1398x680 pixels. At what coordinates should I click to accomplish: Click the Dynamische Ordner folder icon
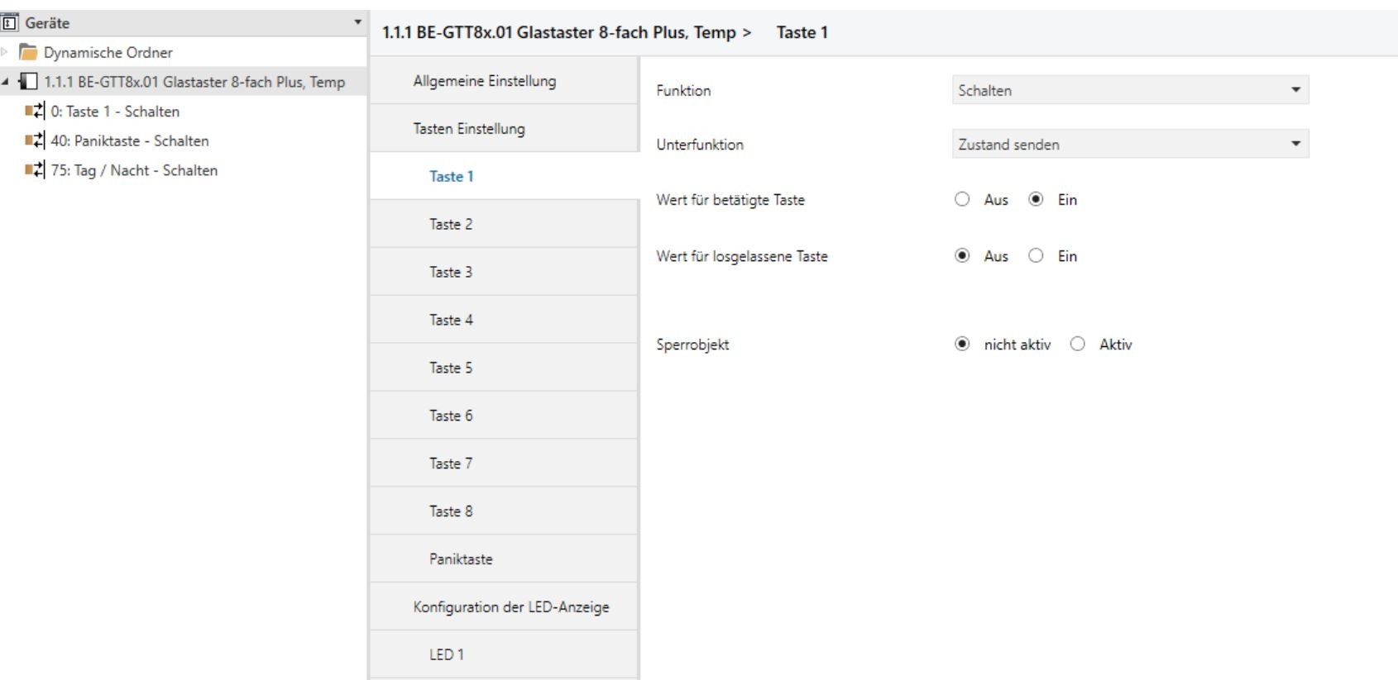[29, 53]
